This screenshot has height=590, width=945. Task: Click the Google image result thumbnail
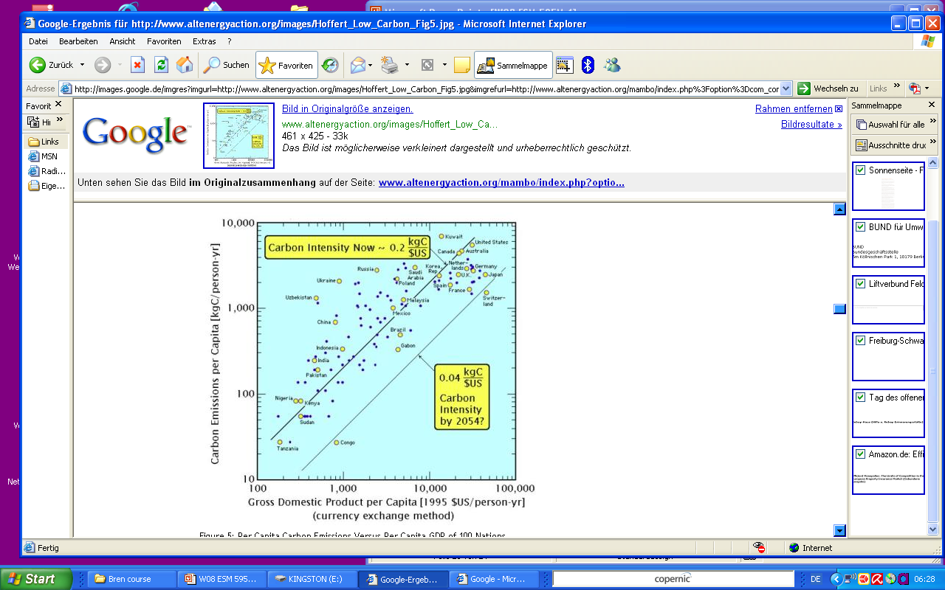(238, 136)
